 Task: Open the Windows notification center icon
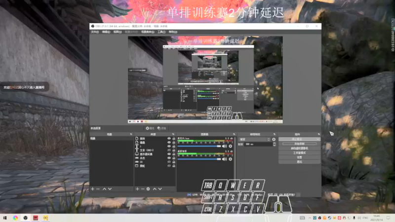[x=388, y=218]
